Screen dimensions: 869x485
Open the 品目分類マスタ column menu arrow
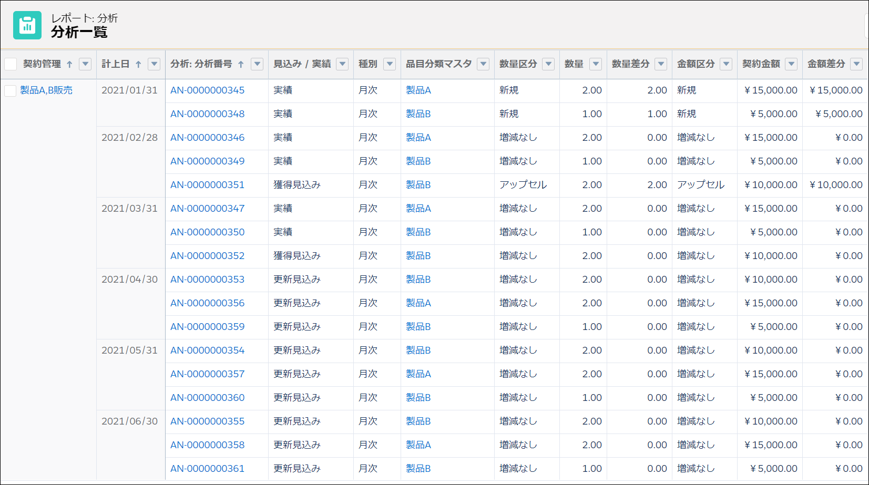[x=483, y=64]
